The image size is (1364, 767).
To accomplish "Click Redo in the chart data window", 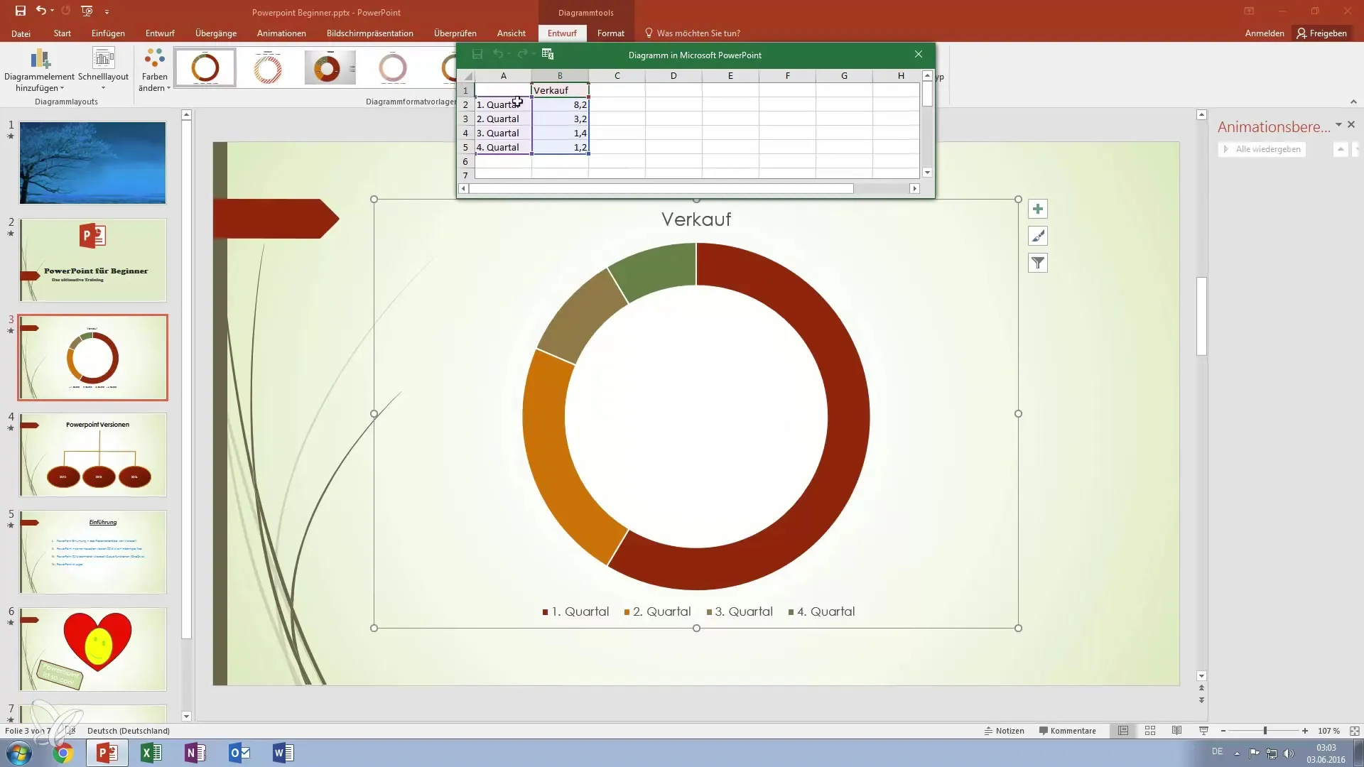I will tap(522, 55).
